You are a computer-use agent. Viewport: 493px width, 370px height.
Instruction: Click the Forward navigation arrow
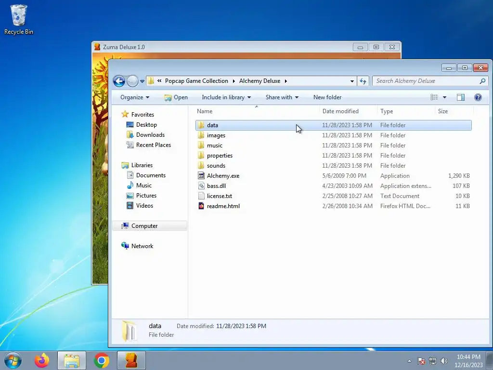pos(132,81)
